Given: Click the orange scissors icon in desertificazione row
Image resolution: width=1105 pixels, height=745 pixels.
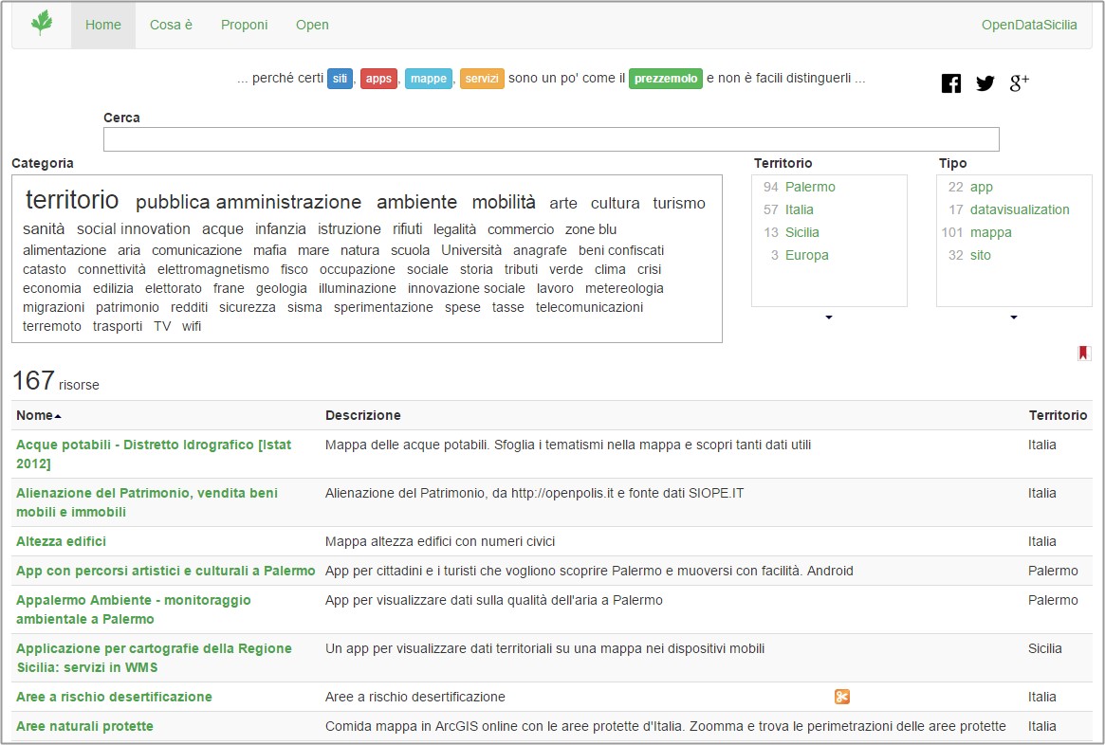Looking at the screenshot, I should pos(841,697).
